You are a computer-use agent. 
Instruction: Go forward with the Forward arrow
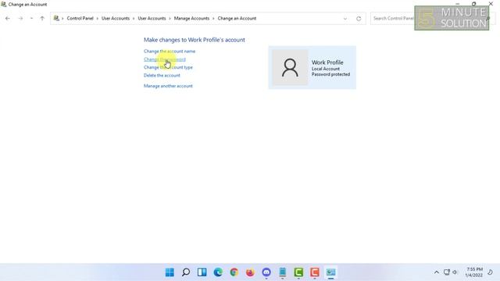(x=20, y=19)
